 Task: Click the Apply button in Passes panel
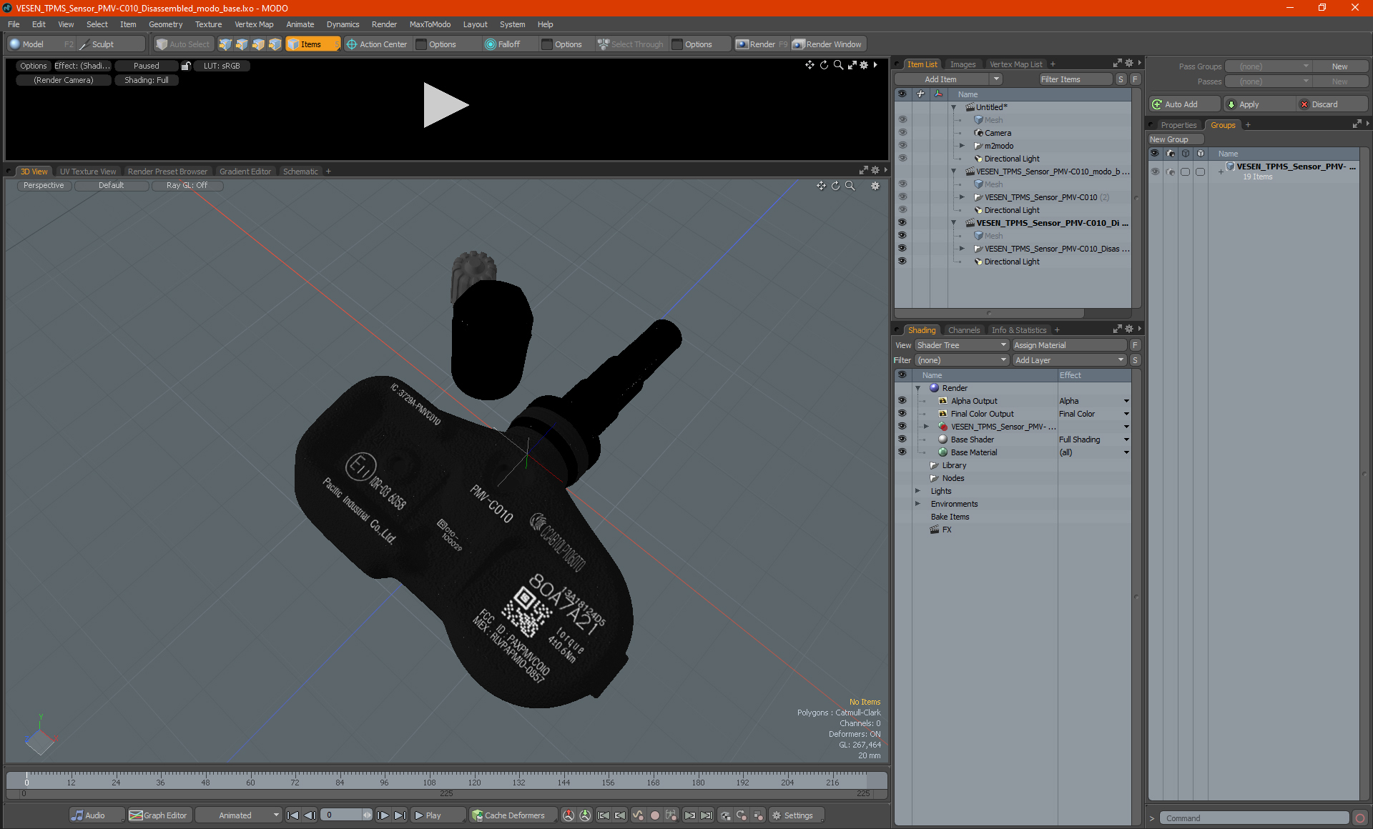point(1258,104)
